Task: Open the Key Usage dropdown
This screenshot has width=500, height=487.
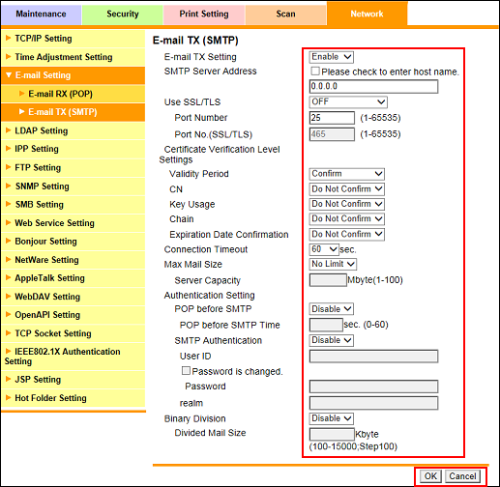Action: (x=346, y=204)
